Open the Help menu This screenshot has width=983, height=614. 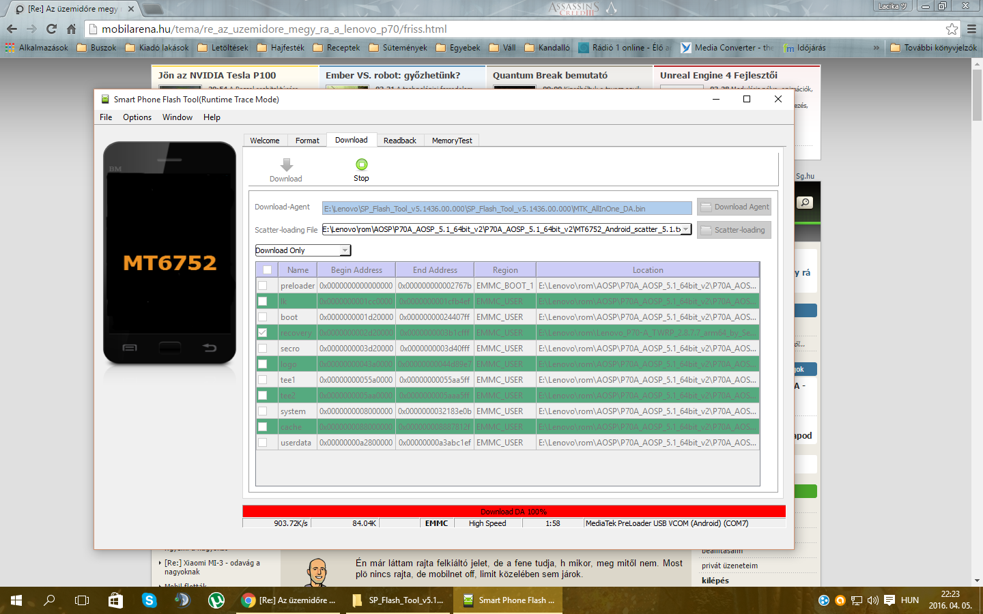coord(212,117)
